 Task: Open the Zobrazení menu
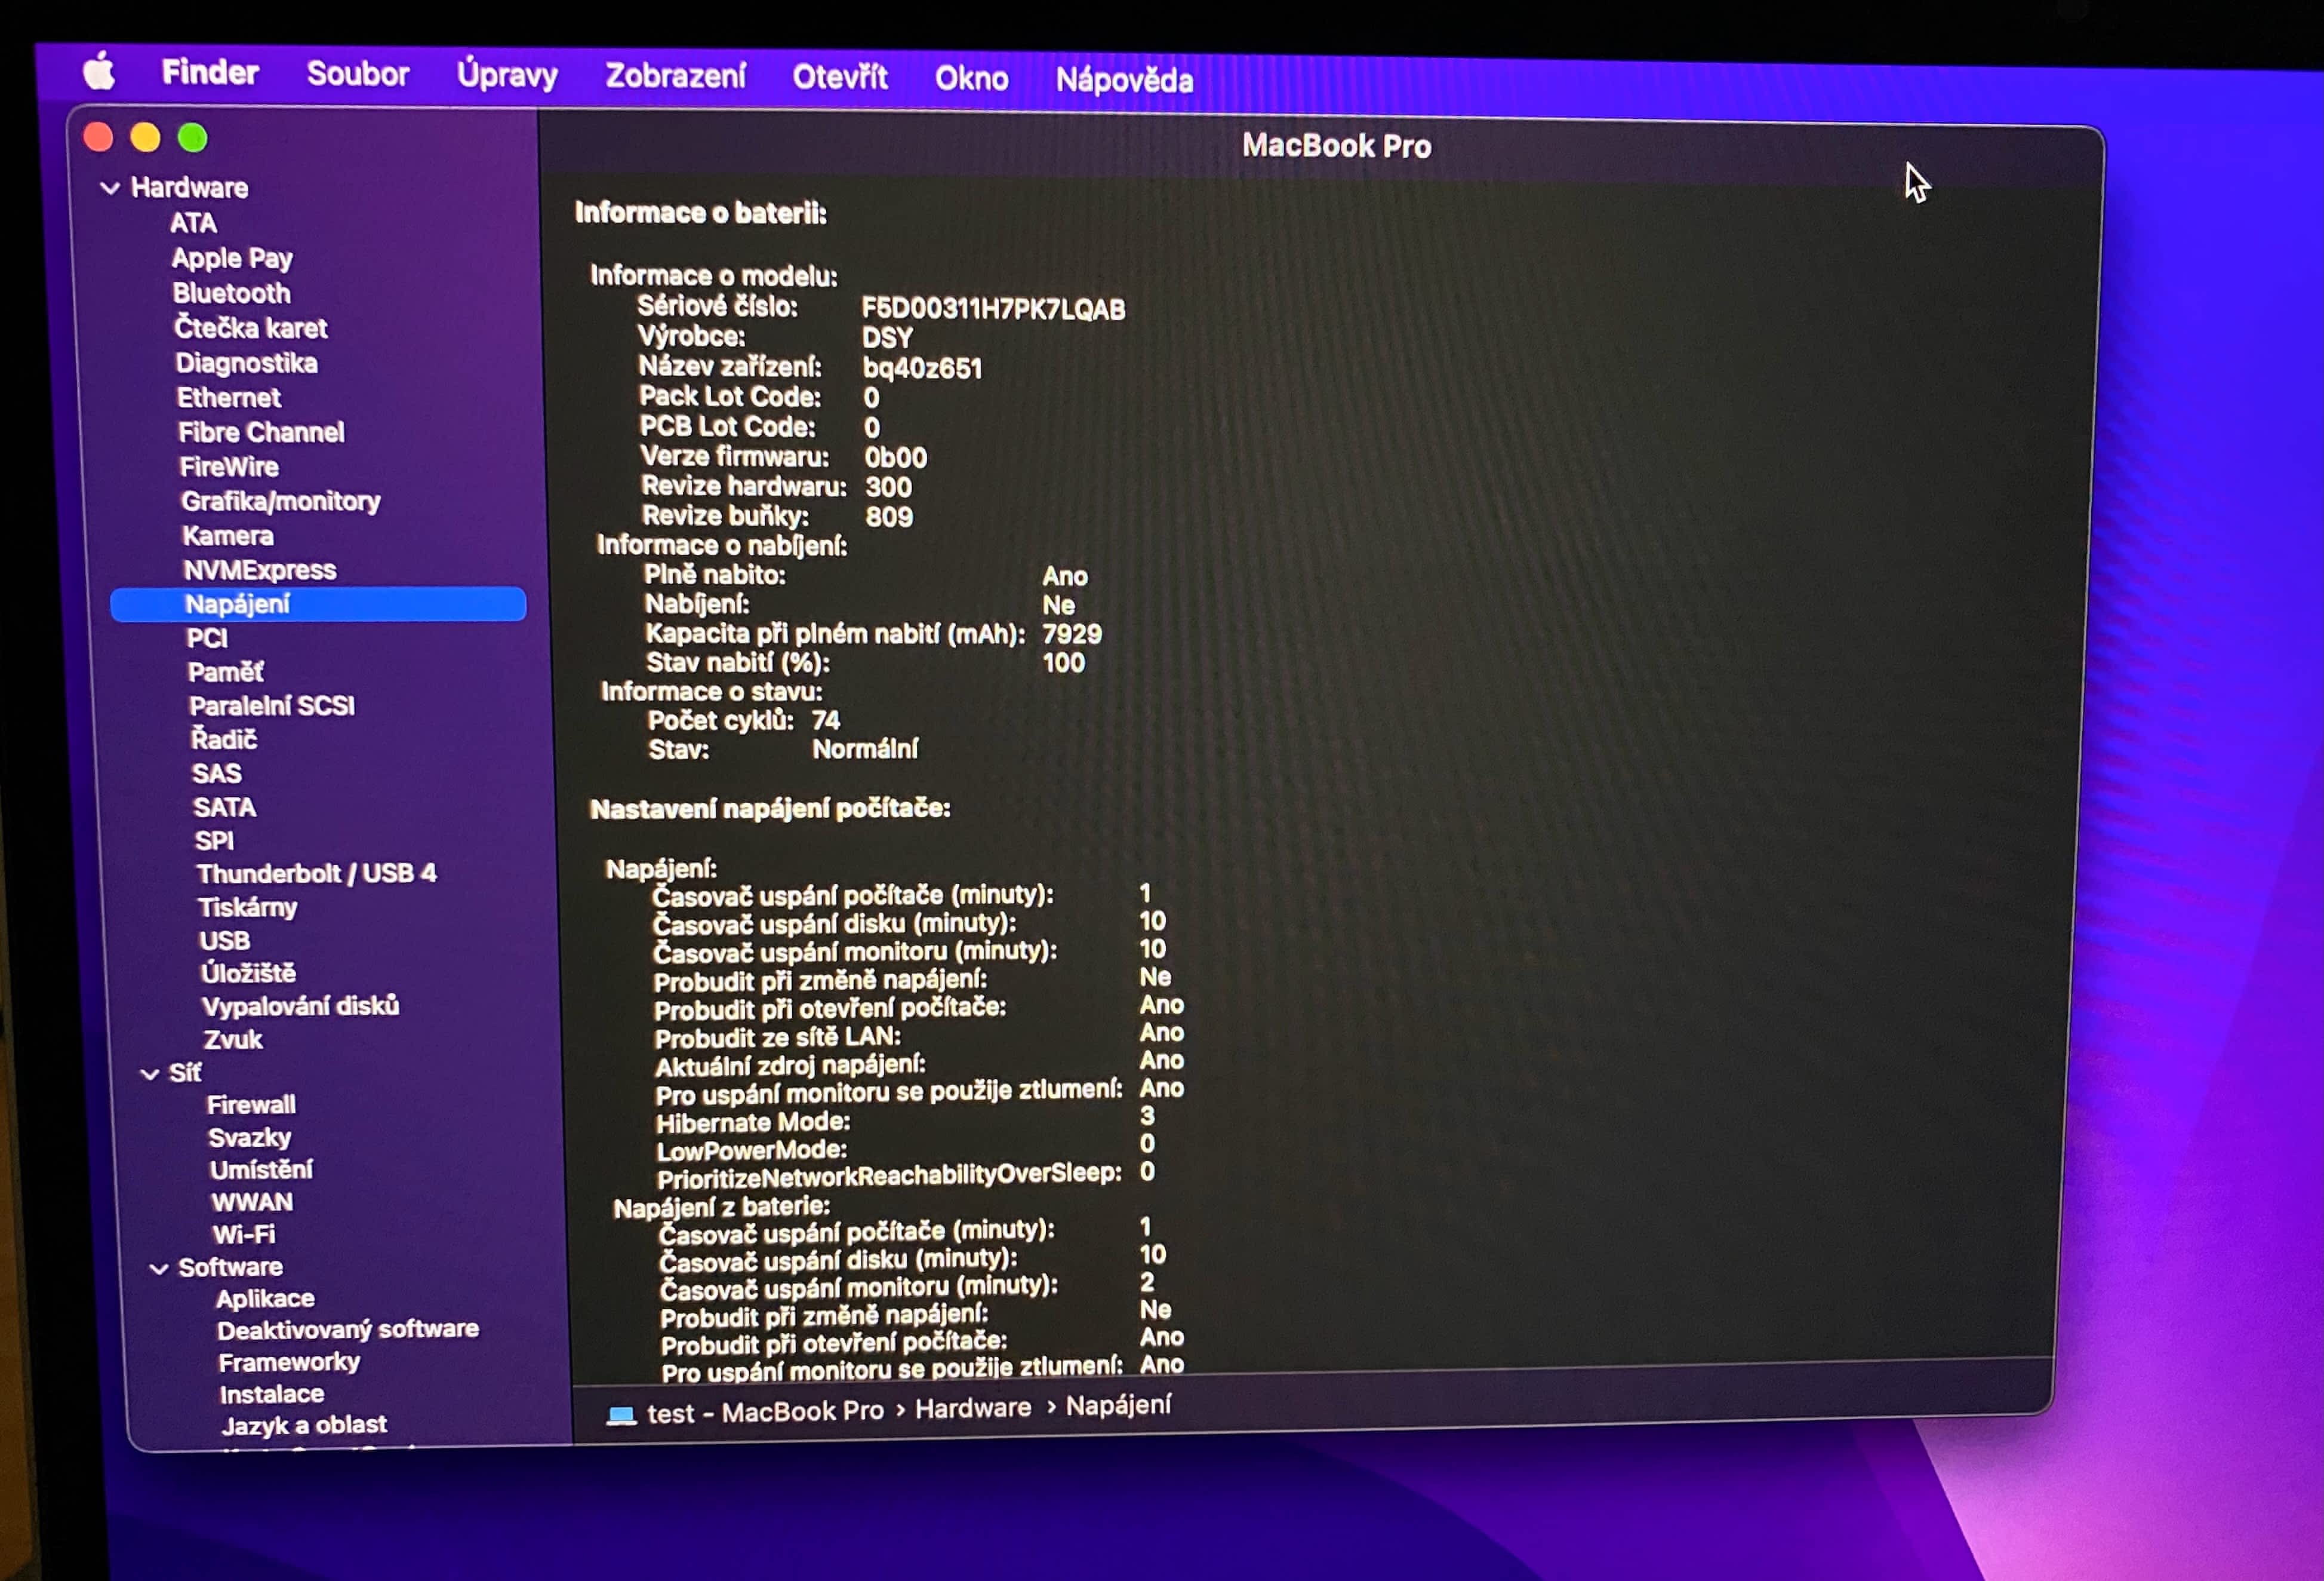(x=675, y=76)
